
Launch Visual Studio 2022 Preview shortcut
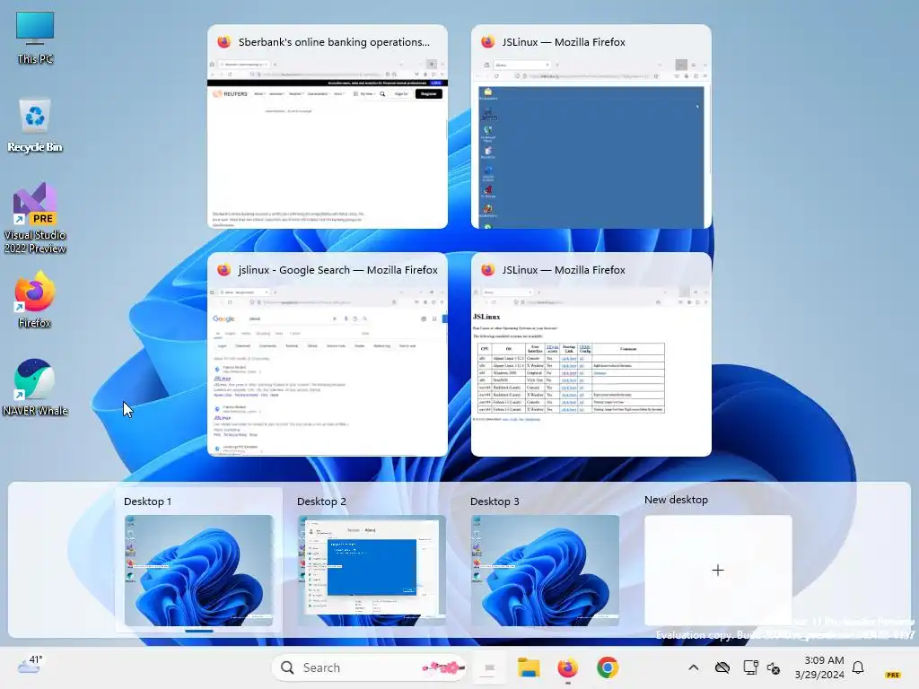tap(35, 218)
